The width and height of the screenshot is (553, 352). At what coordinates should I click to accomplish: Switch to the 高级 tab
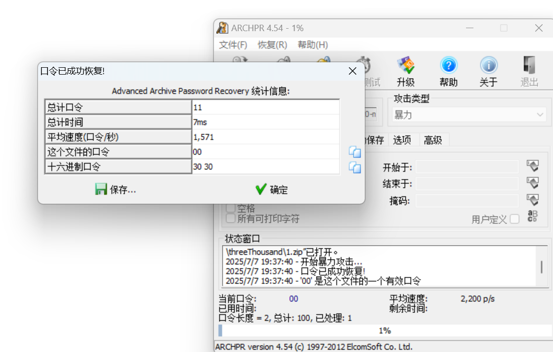coord(433,140)
